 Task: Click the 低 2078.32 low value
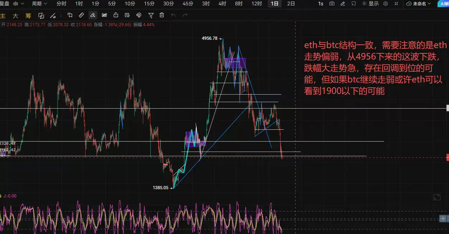58,25
